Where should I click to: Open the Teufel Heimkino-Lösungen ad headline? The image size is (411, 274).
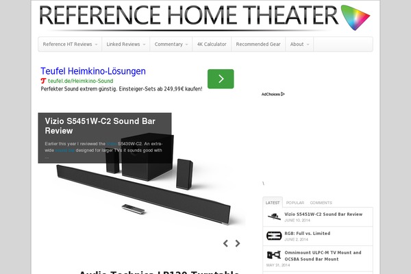point(93,71)
